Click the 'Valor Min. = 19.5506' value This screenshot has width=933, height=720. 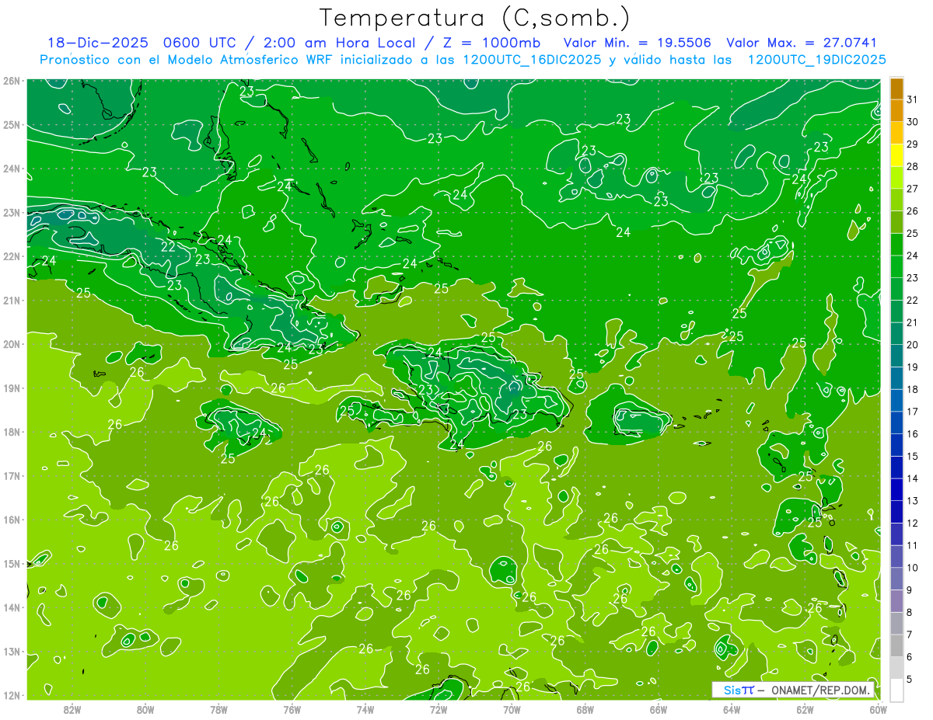pos(638,43)
